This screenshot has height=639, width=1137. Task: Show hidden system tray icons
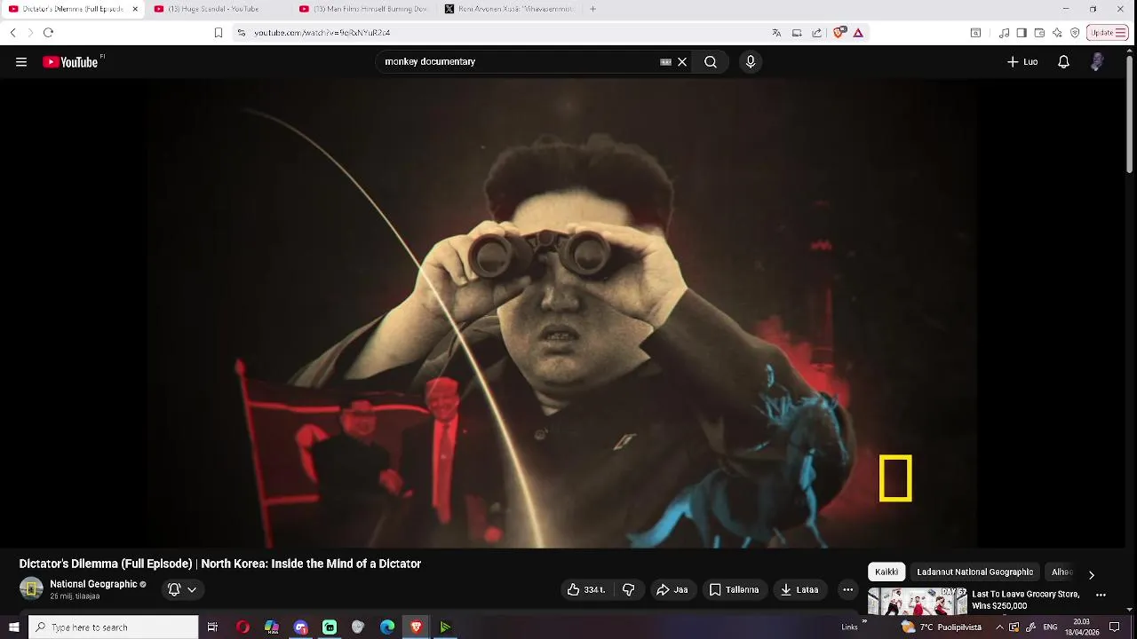pyautogui.click(x=999, y=627)
